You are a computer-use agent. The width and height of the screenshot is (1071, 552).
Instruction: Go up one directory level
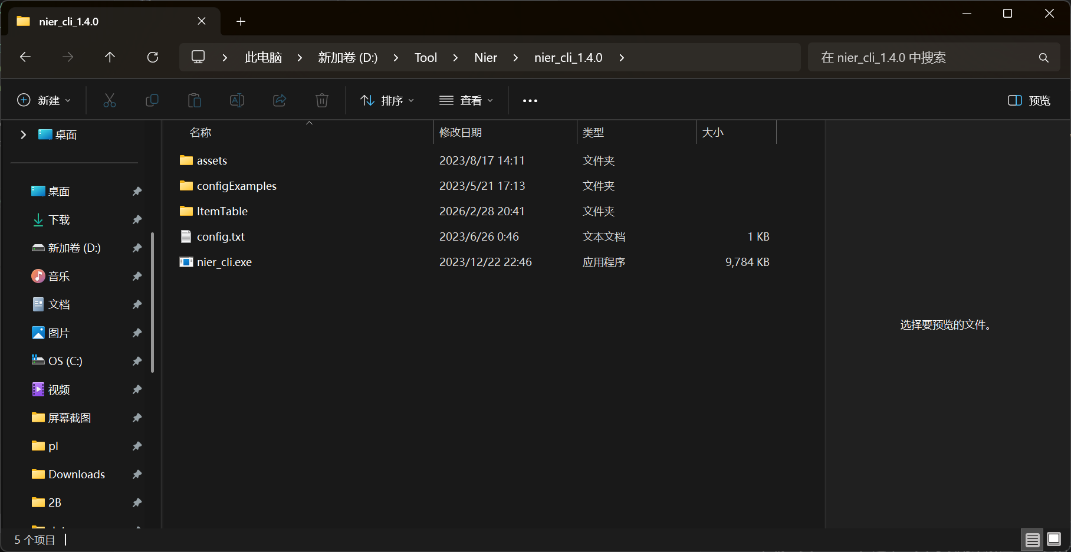pos(110,57)
